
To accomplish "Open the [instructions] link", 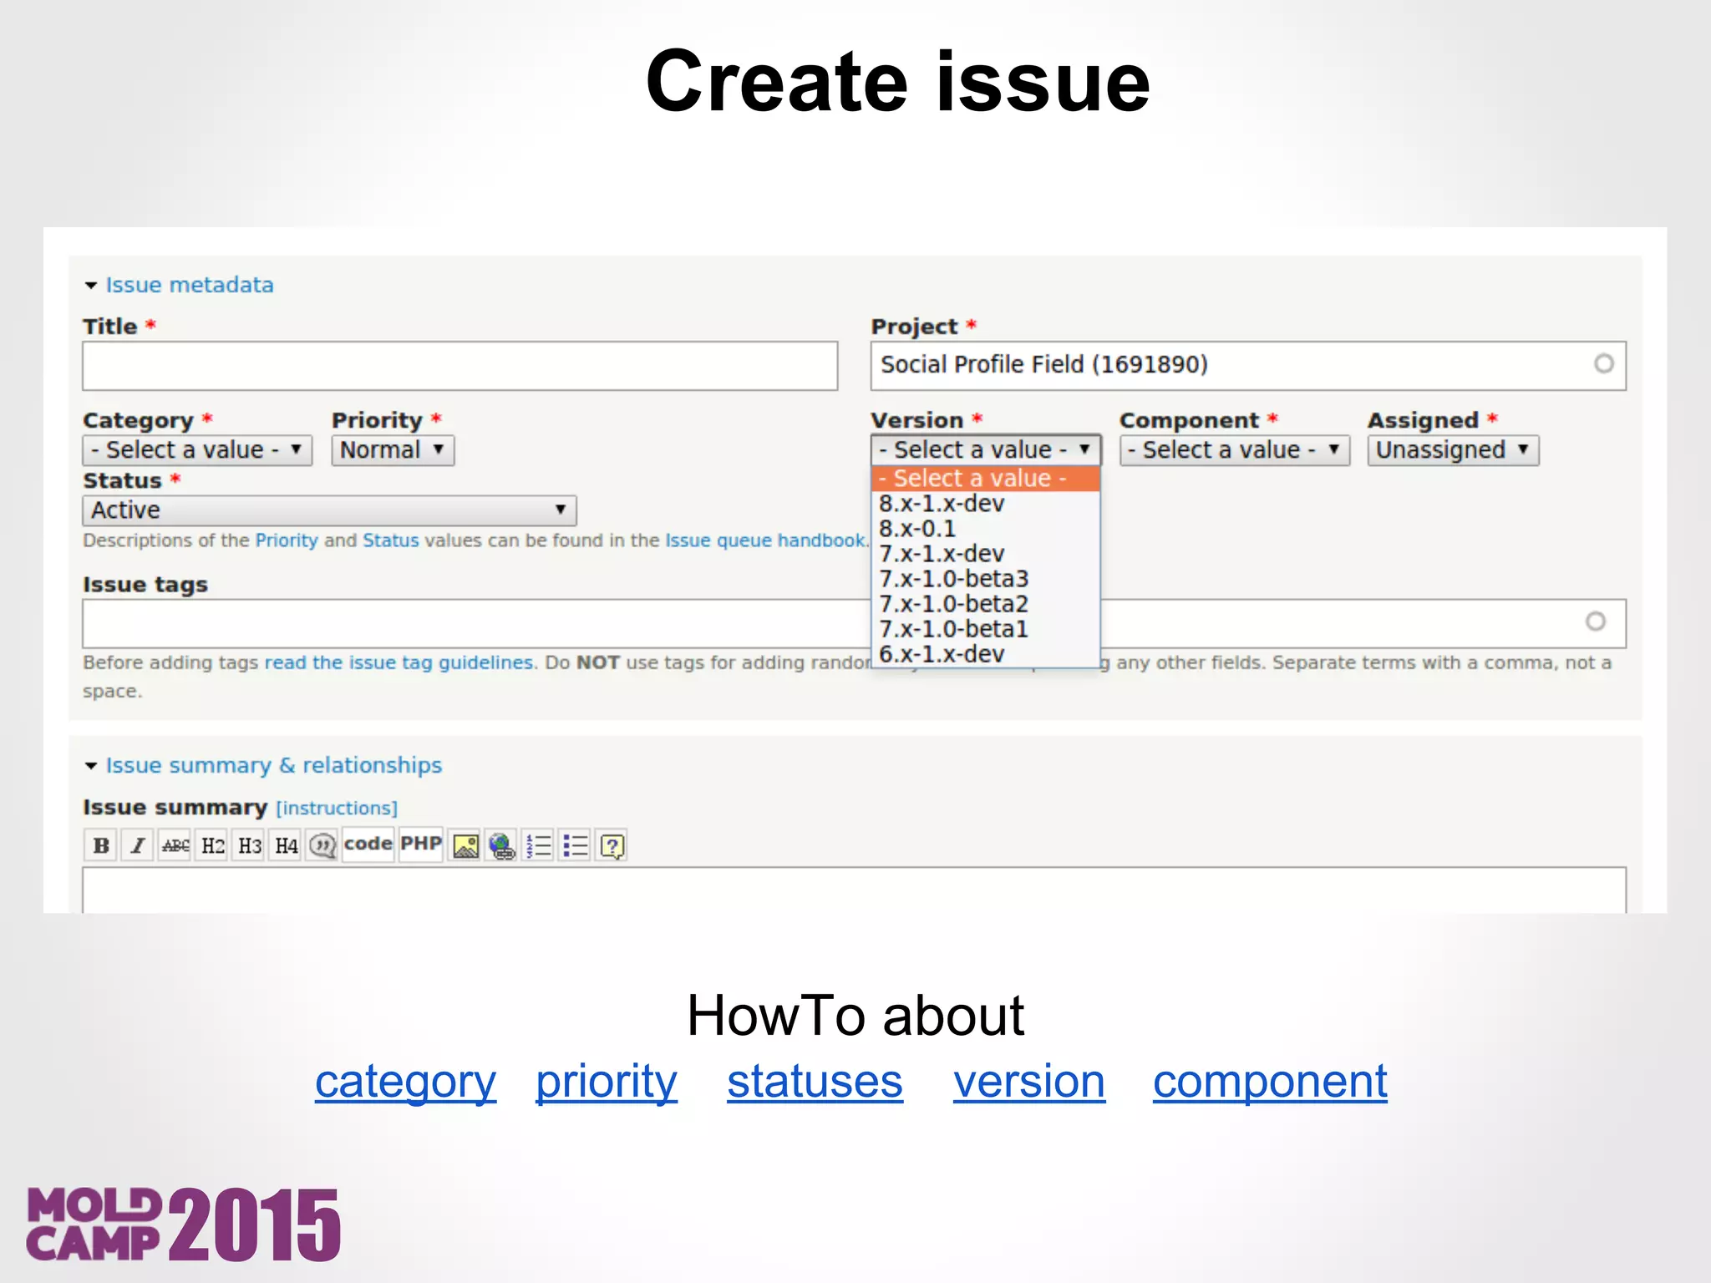I will coord(337,809).
